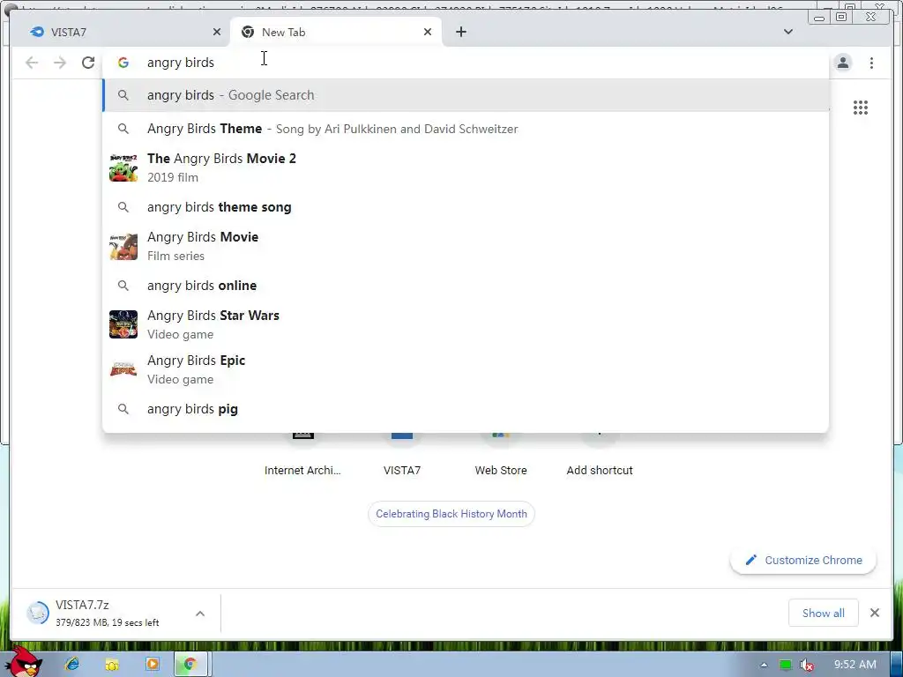Click the Angry Birds Star Wars thumbnail
Image resolution: width=903 pixels, height=677 pixels.
[x=123, y=324]
